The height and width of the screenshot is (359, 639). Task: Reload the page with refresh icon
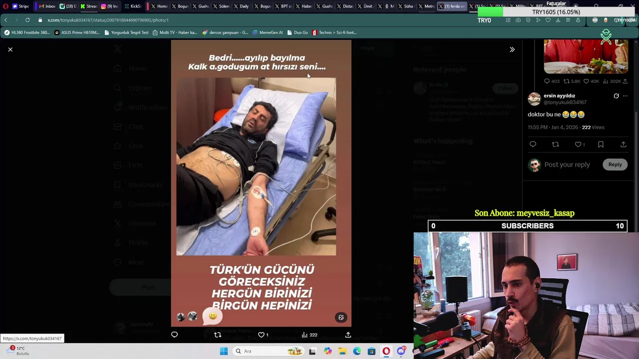point(27,20)
